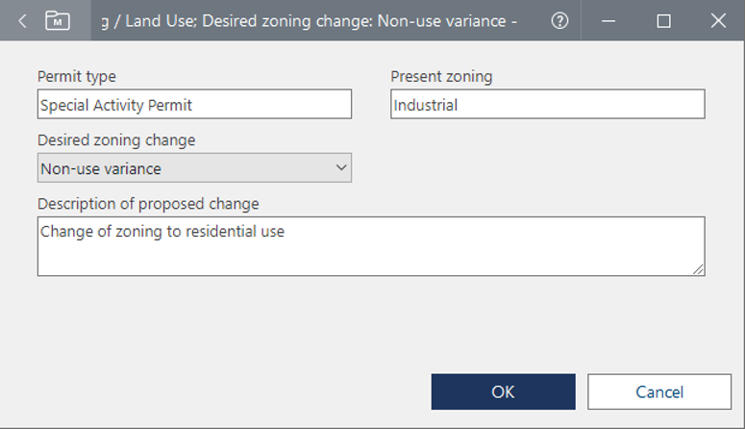Click the folder icon marked M

click(x=58, y=20)
